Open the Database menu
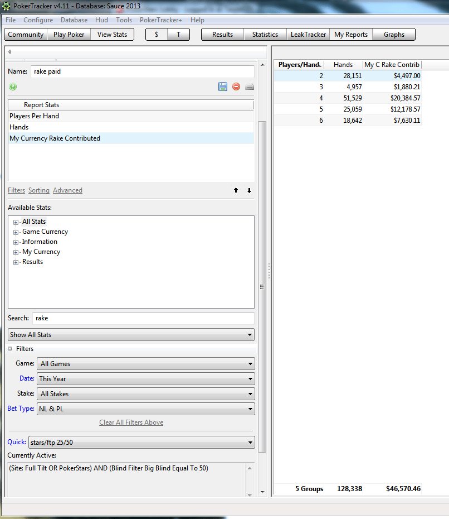 pos(74,20)
